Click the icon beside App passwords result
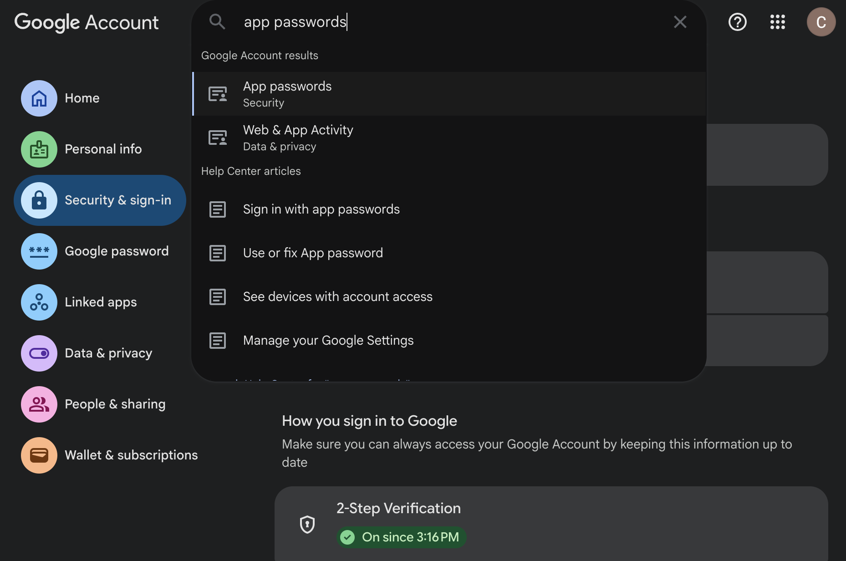846x561 pixels. 218,94
